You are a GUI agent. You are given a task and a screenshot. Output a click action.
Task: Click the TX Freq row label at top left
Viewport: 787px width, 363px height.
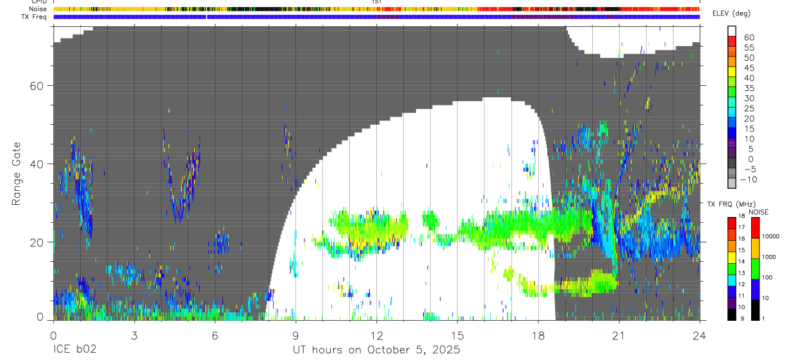click(x=35, y=17)
